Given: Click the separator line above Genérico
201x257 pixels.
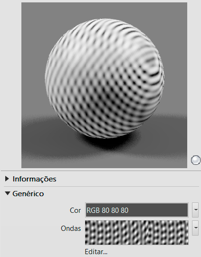Looking at the screenshot, I should [101, 186].
